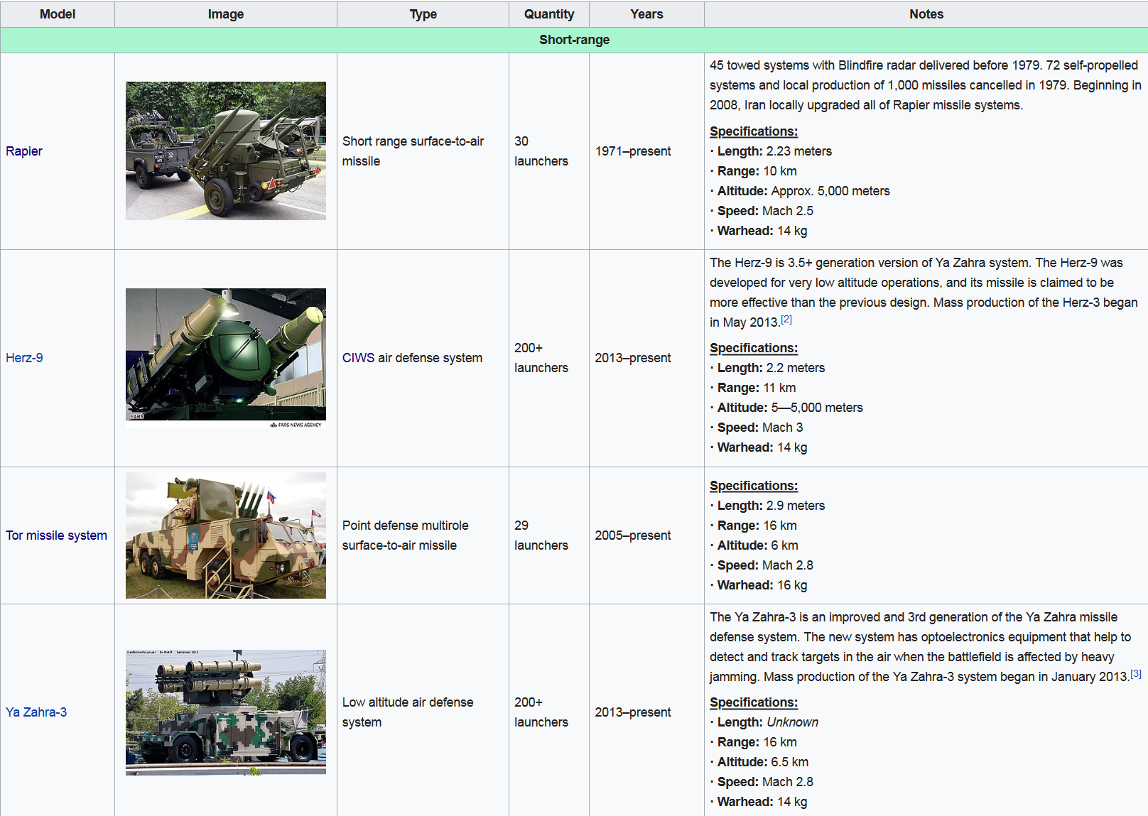The image size is (1148, 816).
Task: Open citation reference [2] in Herz-9 notes
Action: pos(786,319)
